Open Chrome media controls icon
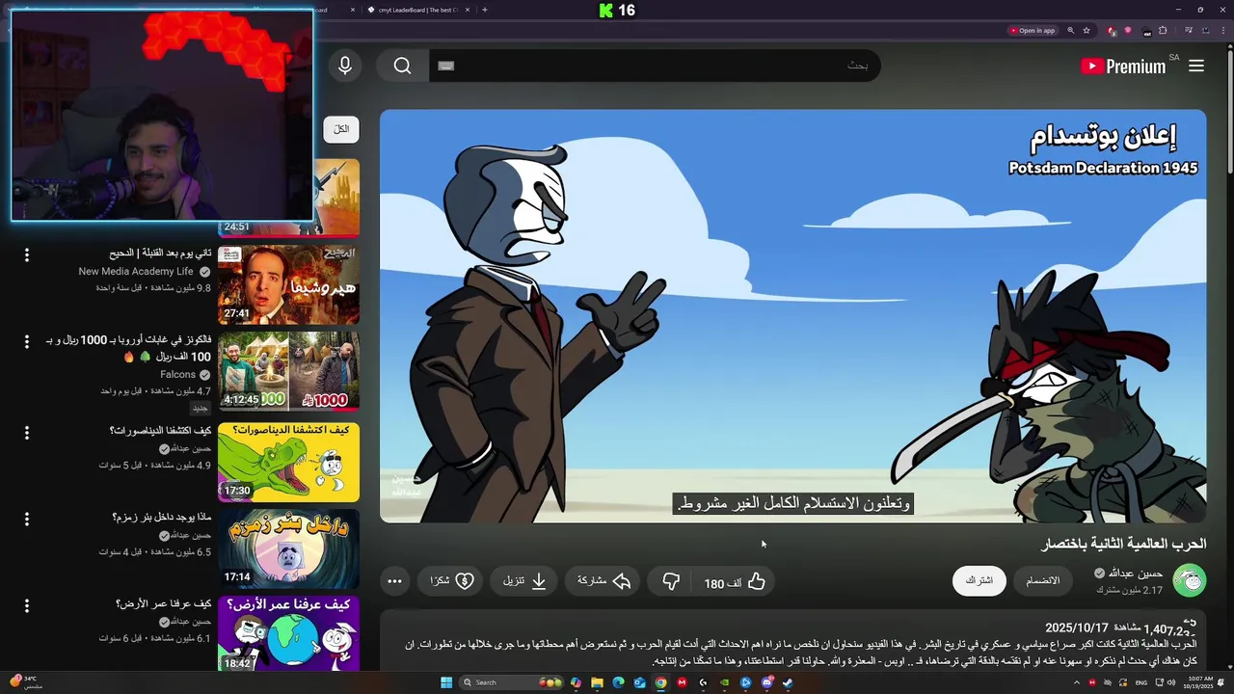 tap(1189, 31)
